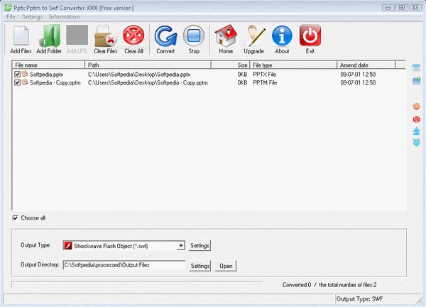Start conversion with the Convert icon
The image size is (426, 307).
pos(165,36)
